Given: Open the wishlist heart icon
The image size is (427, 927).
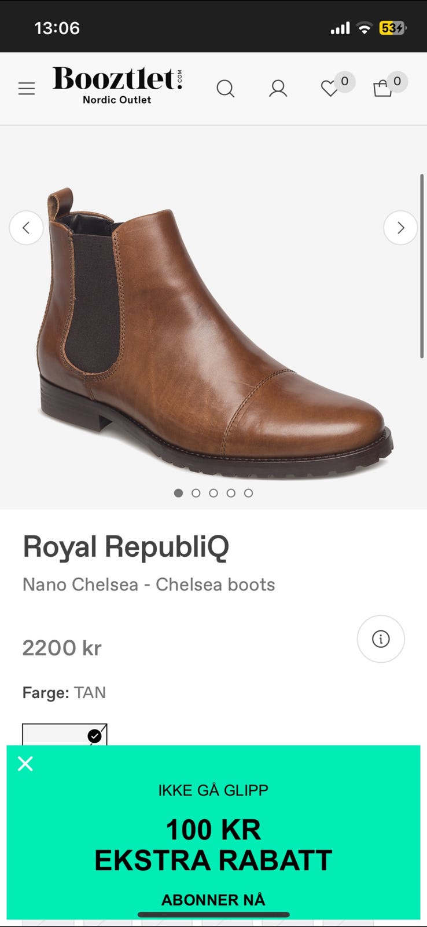Looking at the screenshot, I should (330, 89).
